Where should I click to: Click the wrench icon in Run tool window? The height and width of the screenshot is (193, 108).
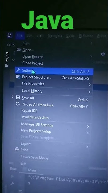pyautogui.click(x=12, y=184)
